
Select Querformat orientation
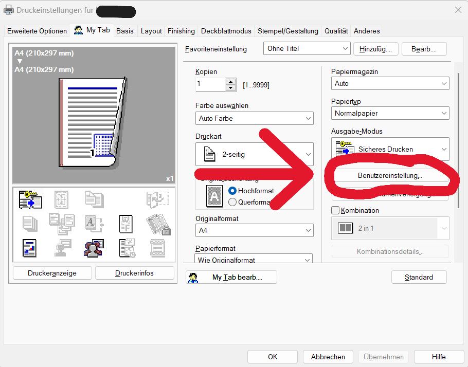pyautogui.click(x=232, y=202)
